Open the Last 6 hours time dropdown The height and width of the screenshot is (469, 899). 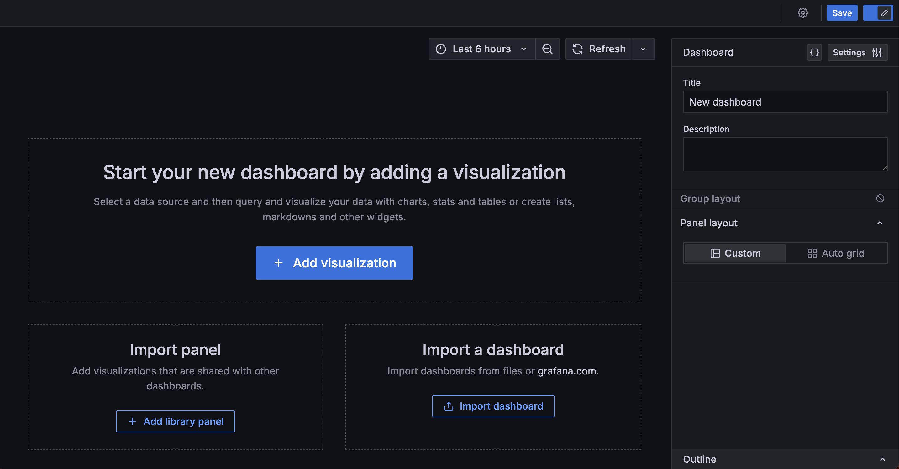pyautogui.click(x=481, y=49)
